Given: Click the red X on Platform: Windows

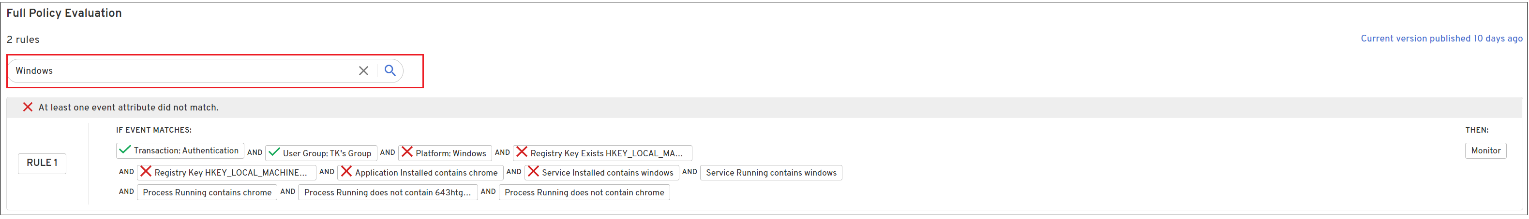Looking at the screenshot, I should pyautogui.click(x=407, y=152).
